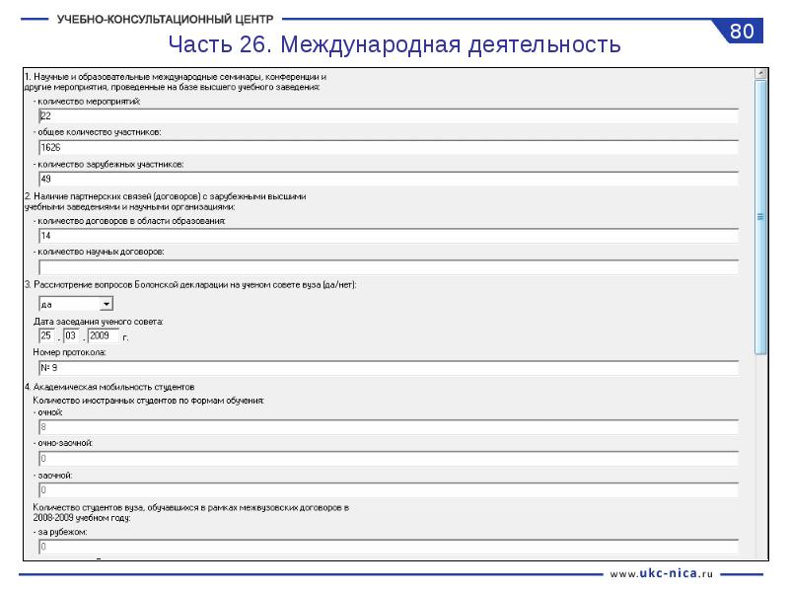Click the очной students count field
The image size is (789, 592).
[388, 427]
